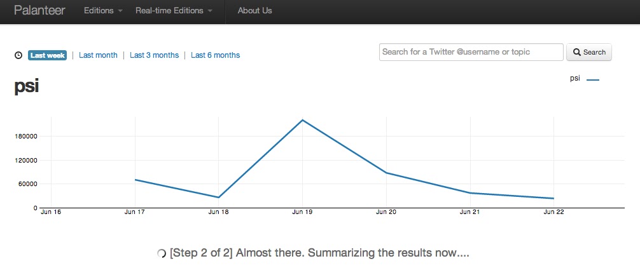Open the About Us page
640x275 pixels.
coord(254,11)
